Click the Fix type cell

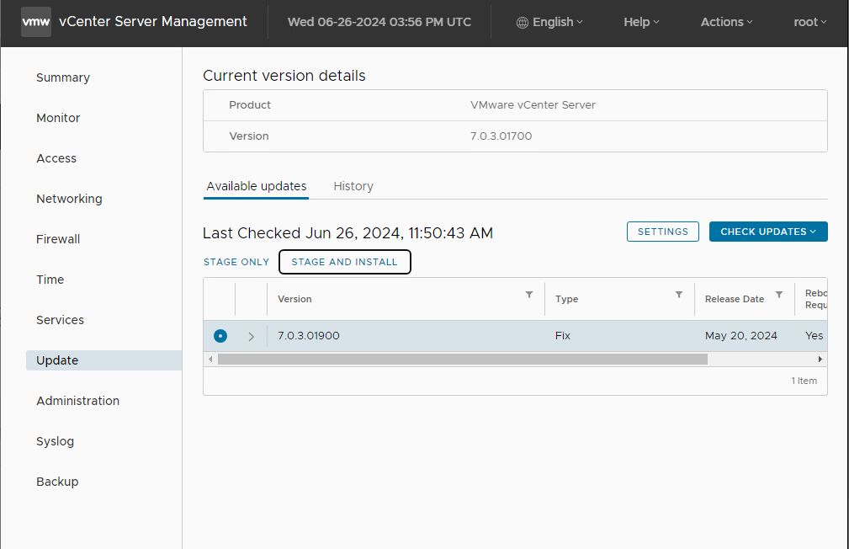563,336
